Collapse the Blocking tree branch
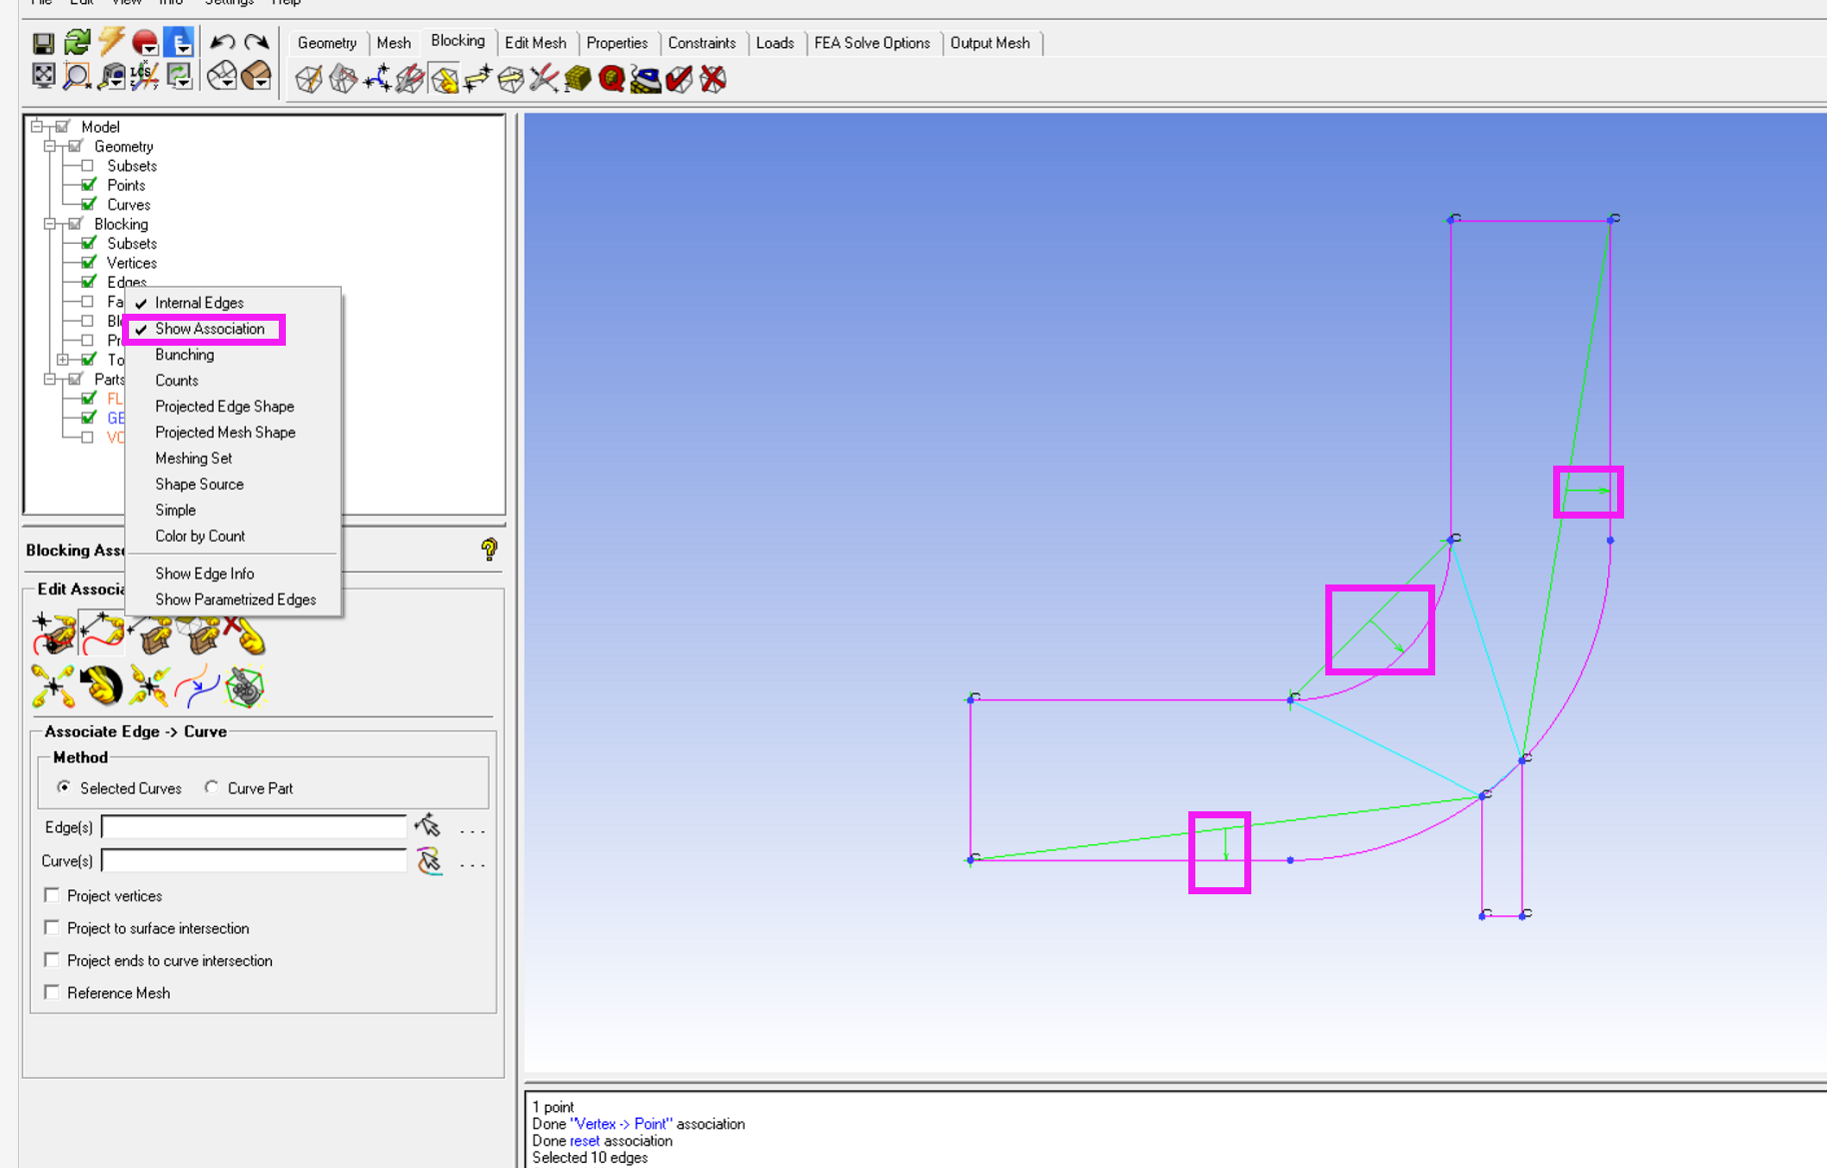 pos(50,224)
